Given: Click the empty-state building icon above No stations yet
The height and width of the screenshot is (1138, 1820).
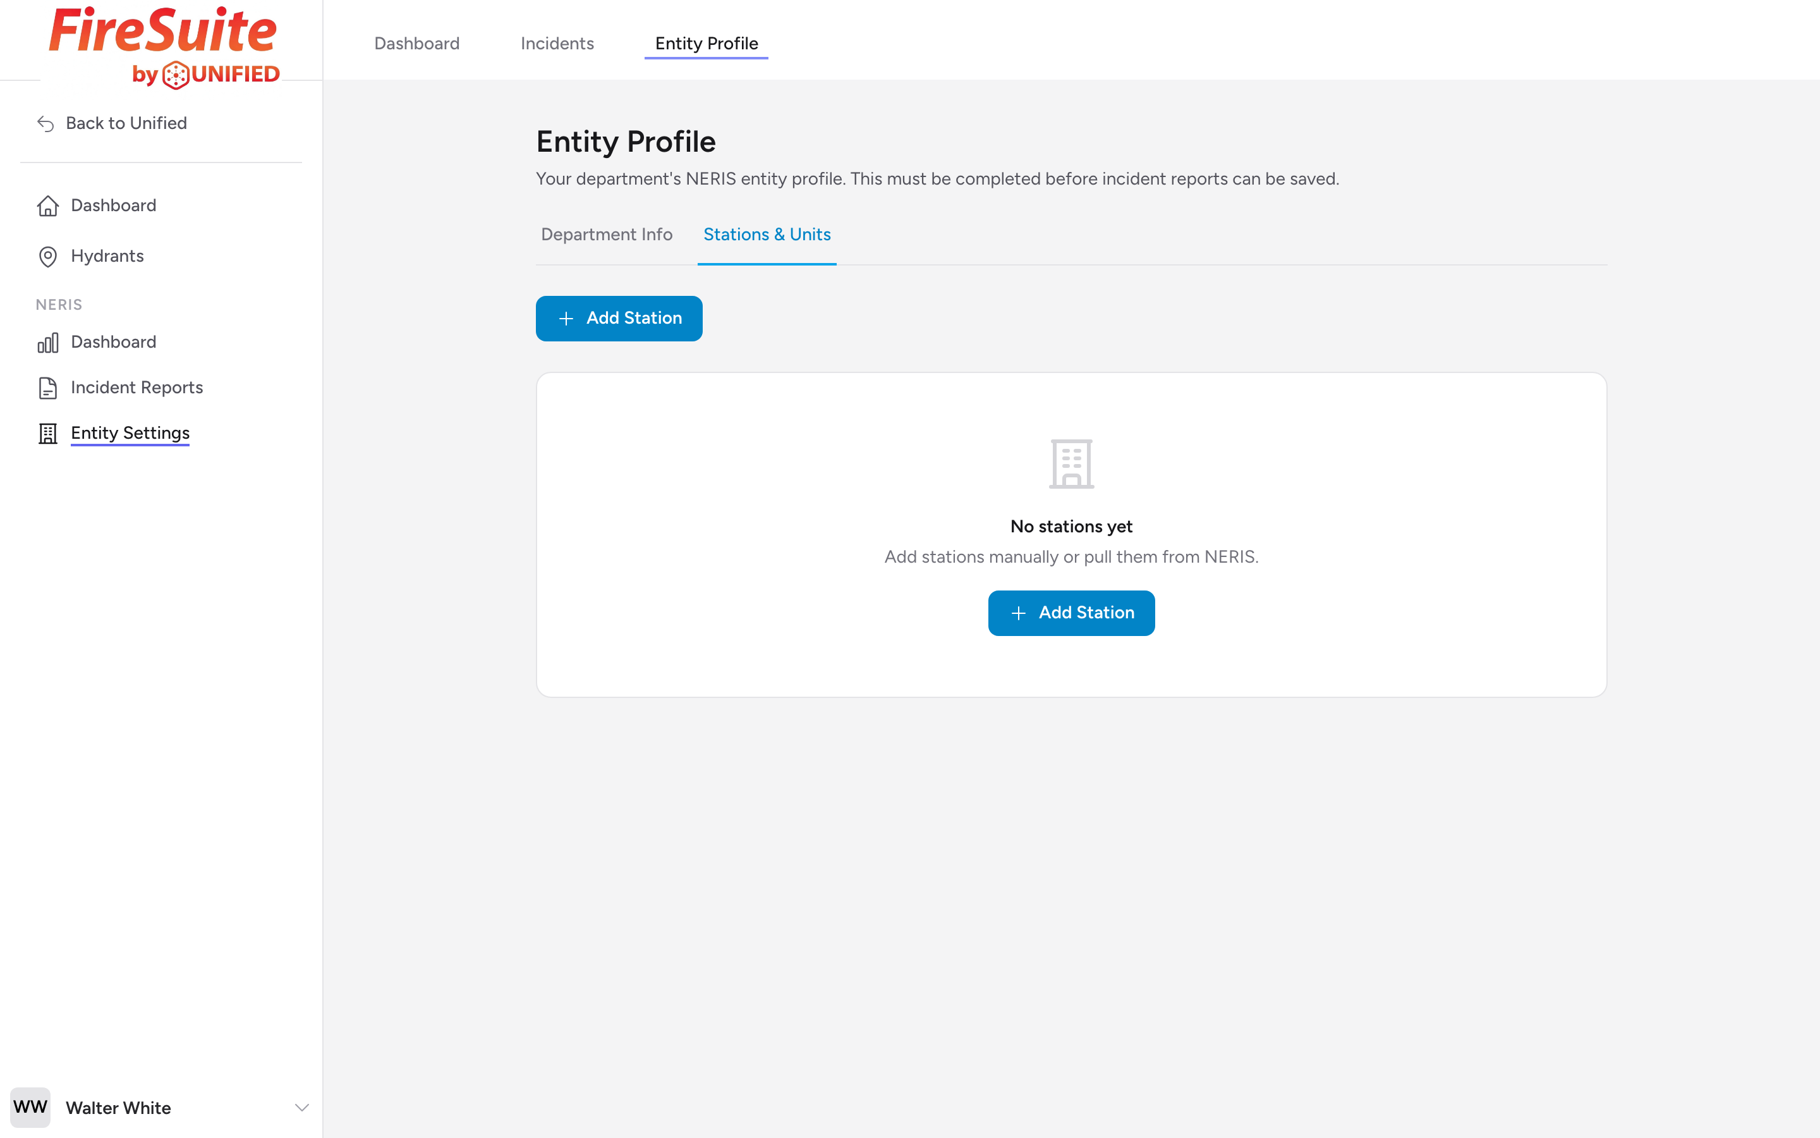Looking at the screenshot, I should click(1071, 463).
